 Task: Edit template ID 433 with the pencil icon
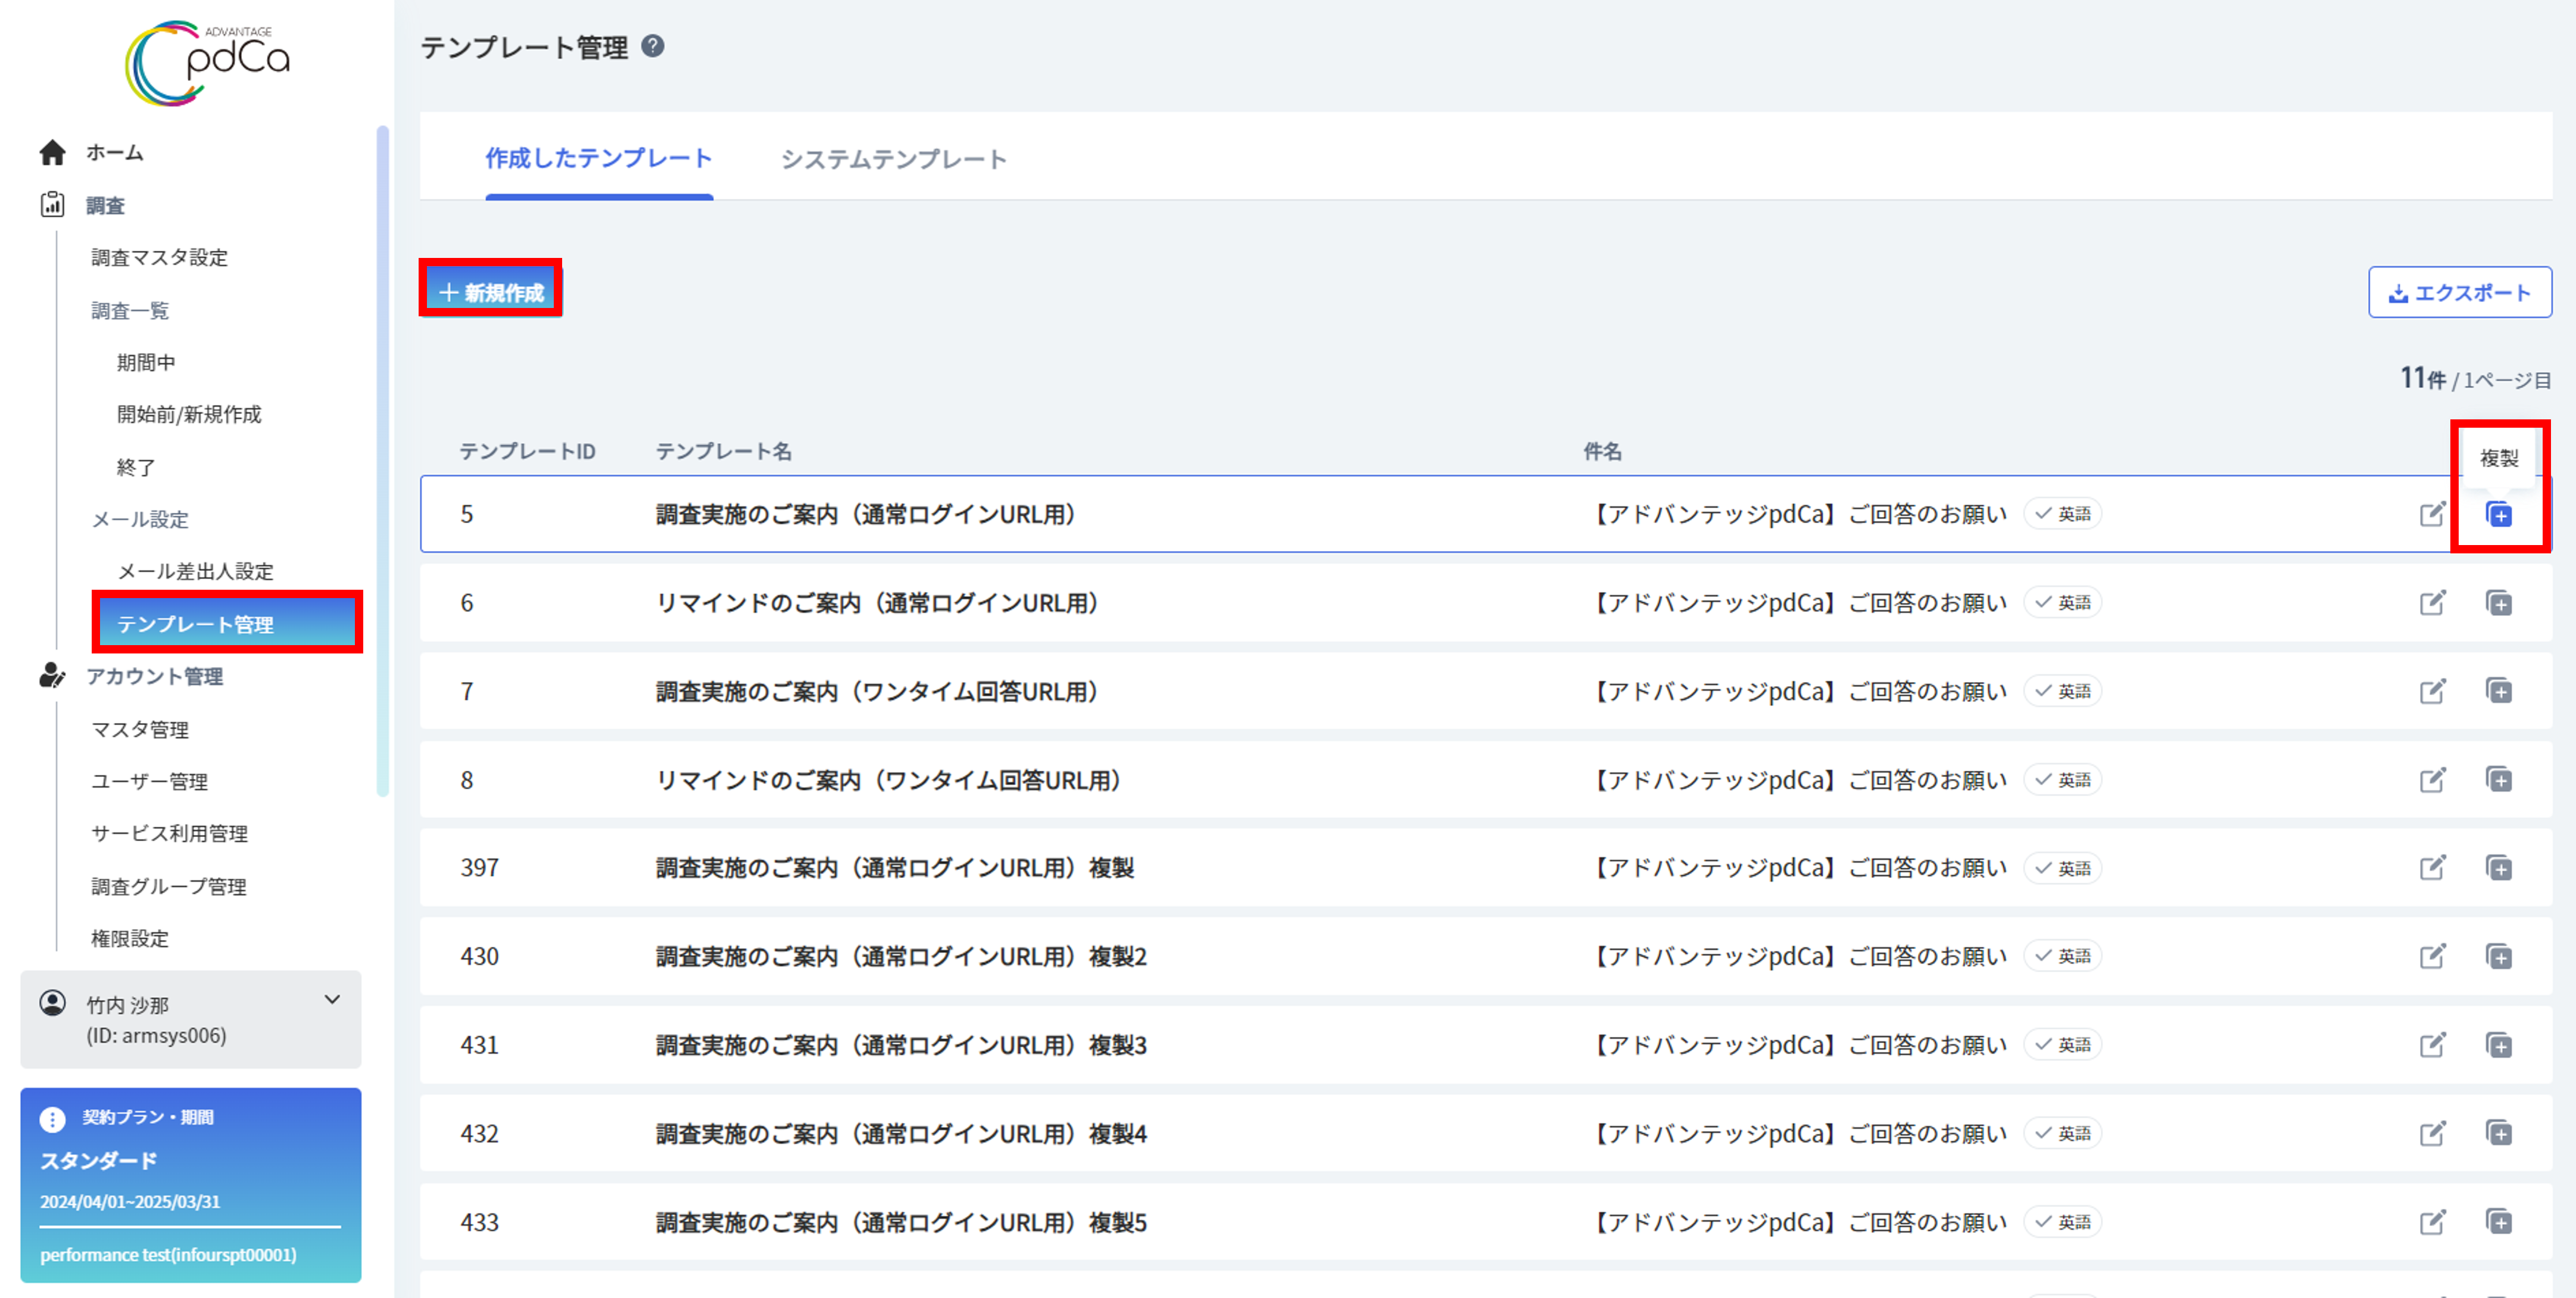(x=2432, y=1221)
